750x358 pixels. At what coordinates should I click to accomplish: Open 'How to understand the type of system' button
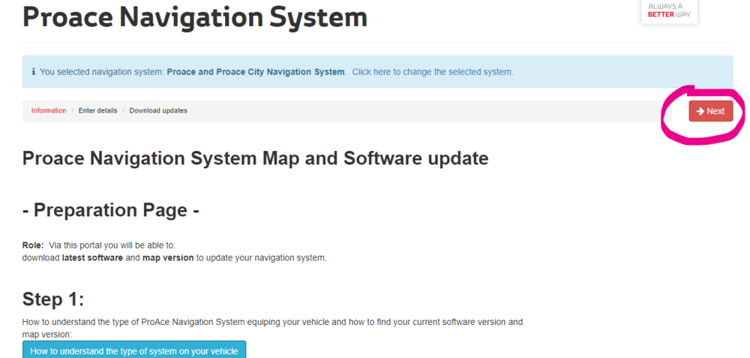coord(134,350)
